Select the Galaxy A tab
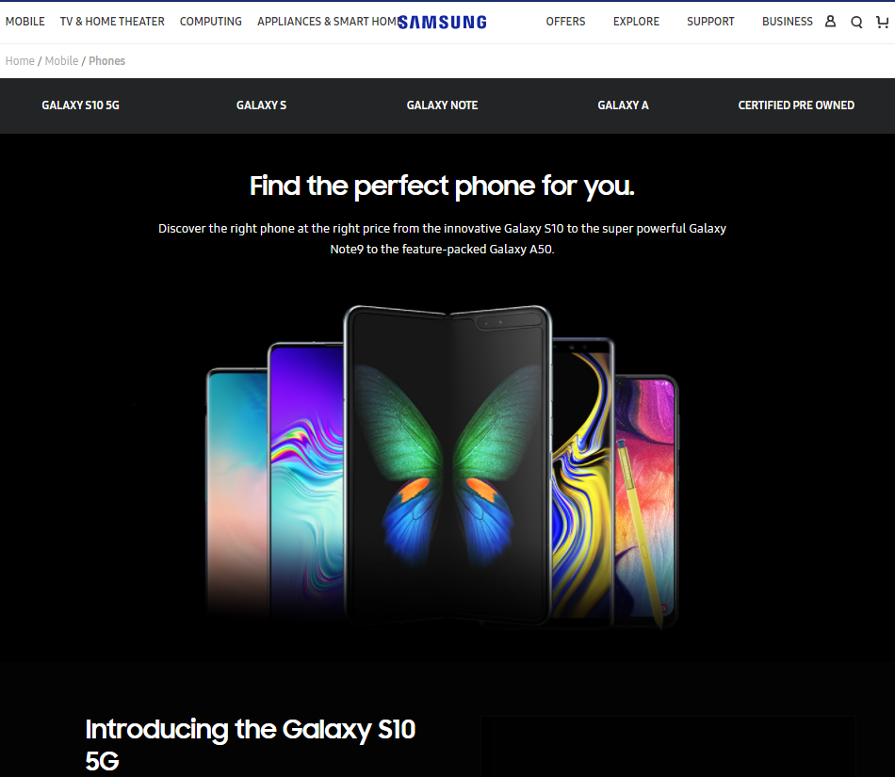This screenshot has height=777, width=895. (x=624, y=105)
